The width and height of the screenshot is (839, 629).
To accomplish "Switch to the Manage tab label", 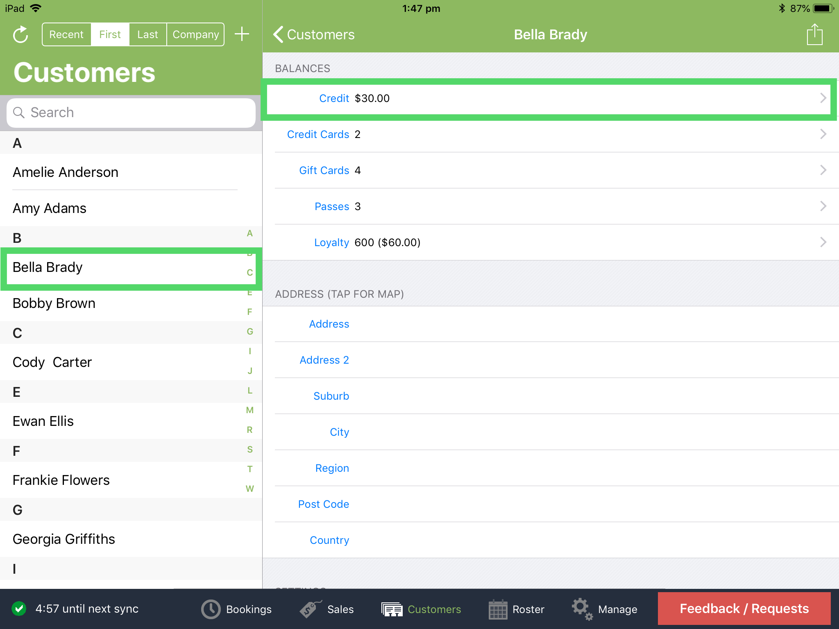I will click(618, 609).
